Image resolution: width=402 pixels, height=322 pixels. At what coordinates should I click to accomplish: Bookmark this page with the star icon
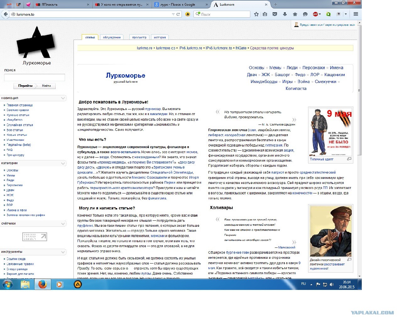tap(256, 14)
